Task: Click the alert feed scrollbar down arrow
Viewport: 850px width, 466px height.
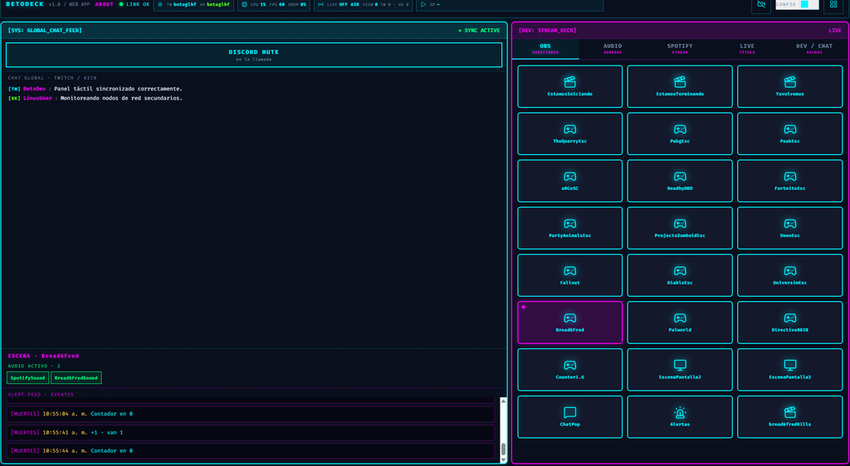Action: pos(503,460)
